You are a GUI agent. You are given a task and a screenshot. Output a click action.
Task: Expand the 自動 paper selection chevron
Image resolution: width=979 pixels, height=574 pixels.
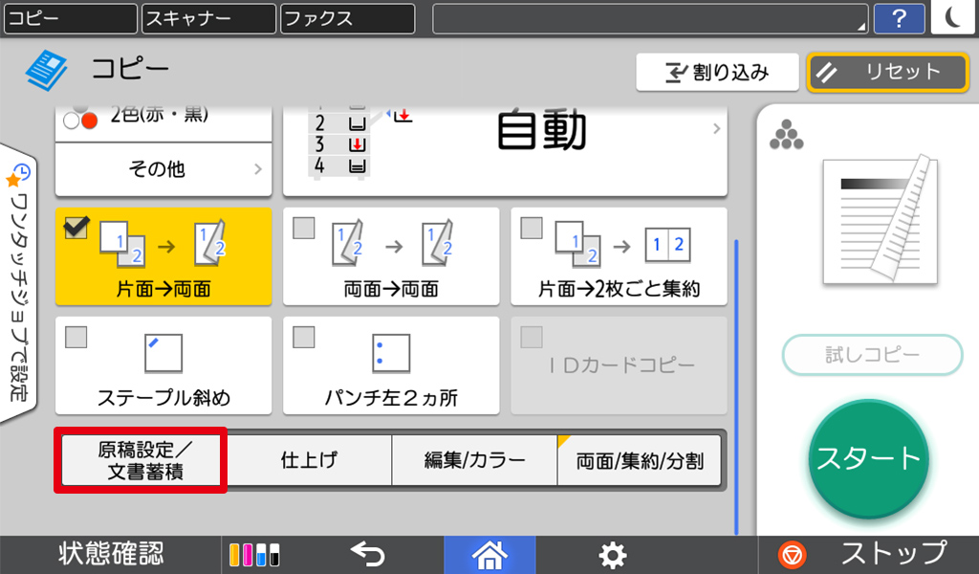(716, 128)
